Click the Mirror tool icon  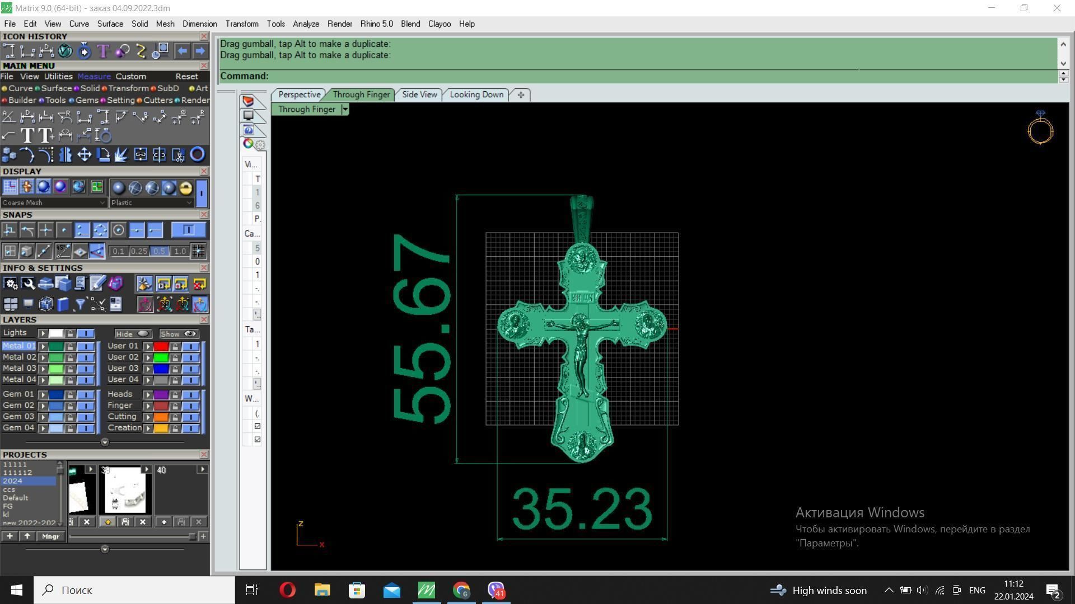(66, 155)
